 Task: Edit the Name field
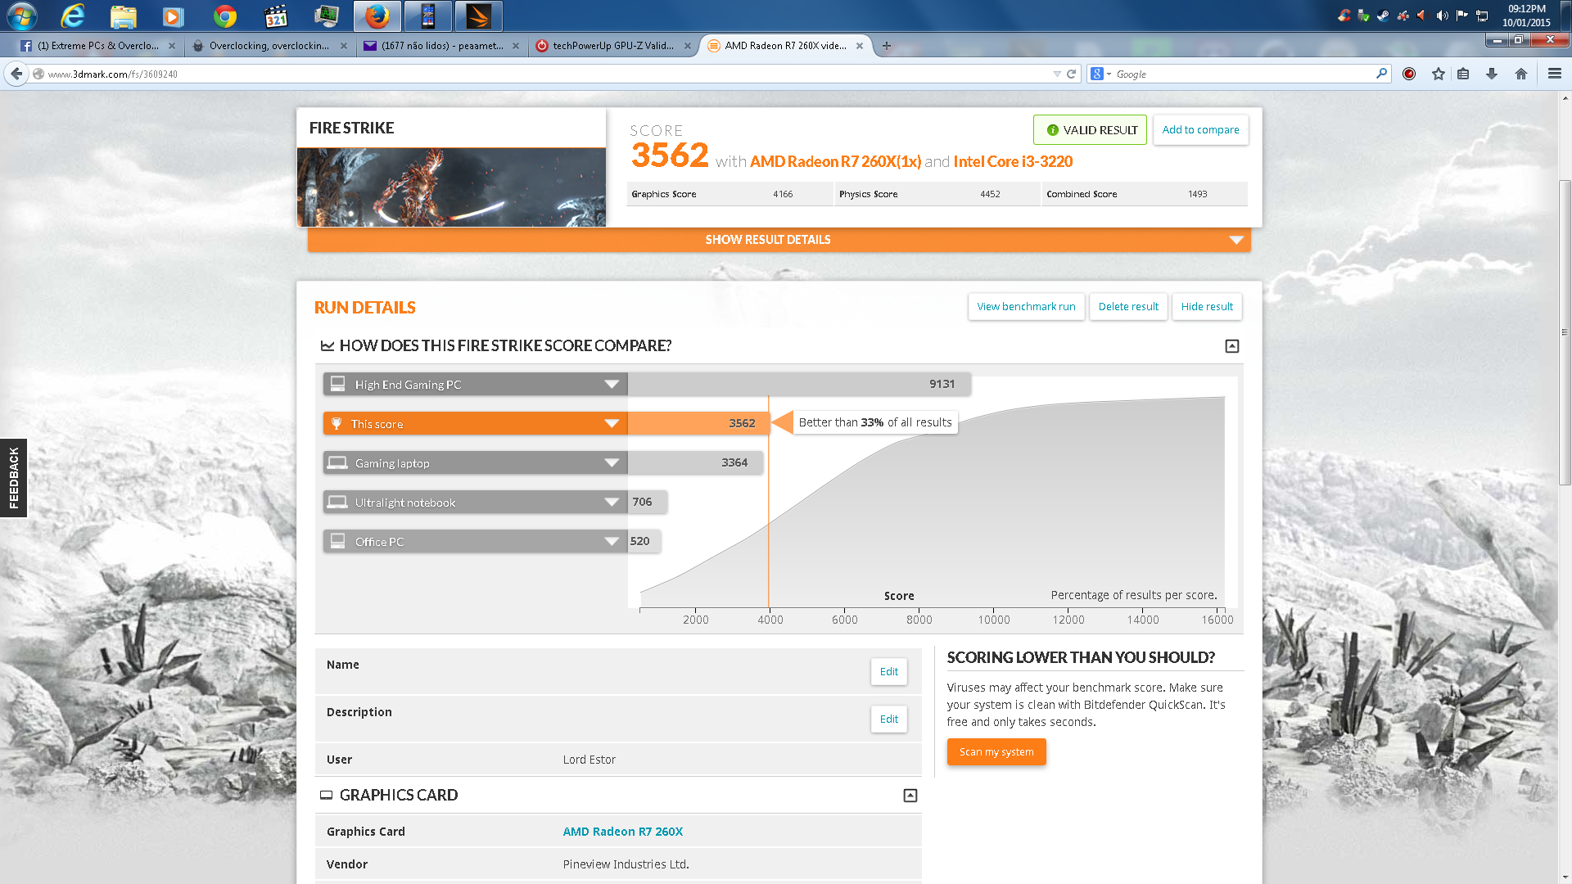888,672
